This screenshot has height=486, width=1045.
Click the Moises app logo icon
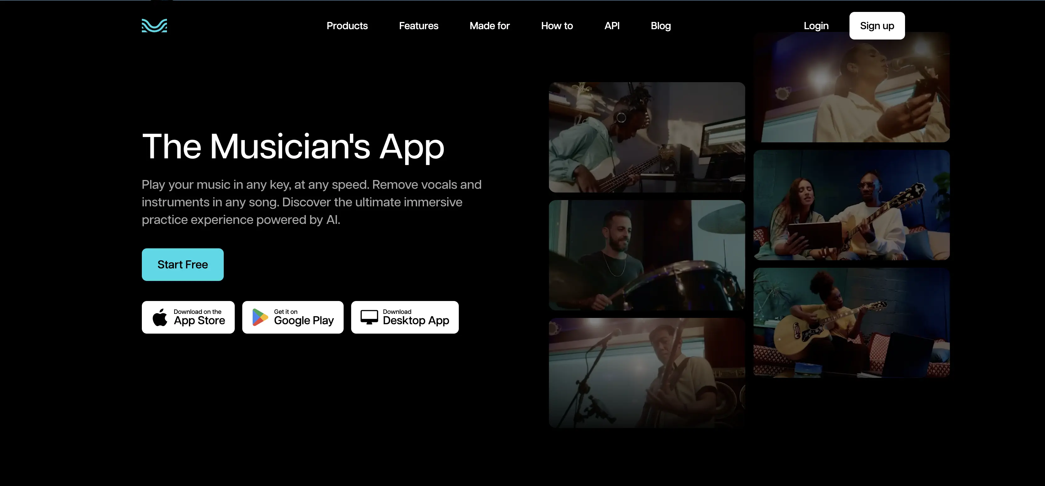155,25
